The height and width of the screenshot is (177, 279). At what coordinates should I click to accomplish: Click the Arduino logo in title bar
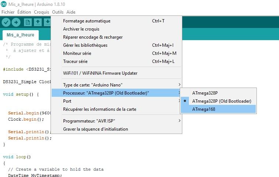click(x=4, y=4)
